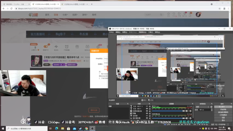Click the alarm clock icon in Douyu toolbar
The width and height of the screenshot is (233, 131).
(x=67, y=47)
